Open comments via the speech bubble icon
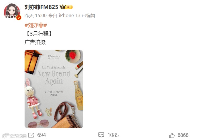 (101, 135)
